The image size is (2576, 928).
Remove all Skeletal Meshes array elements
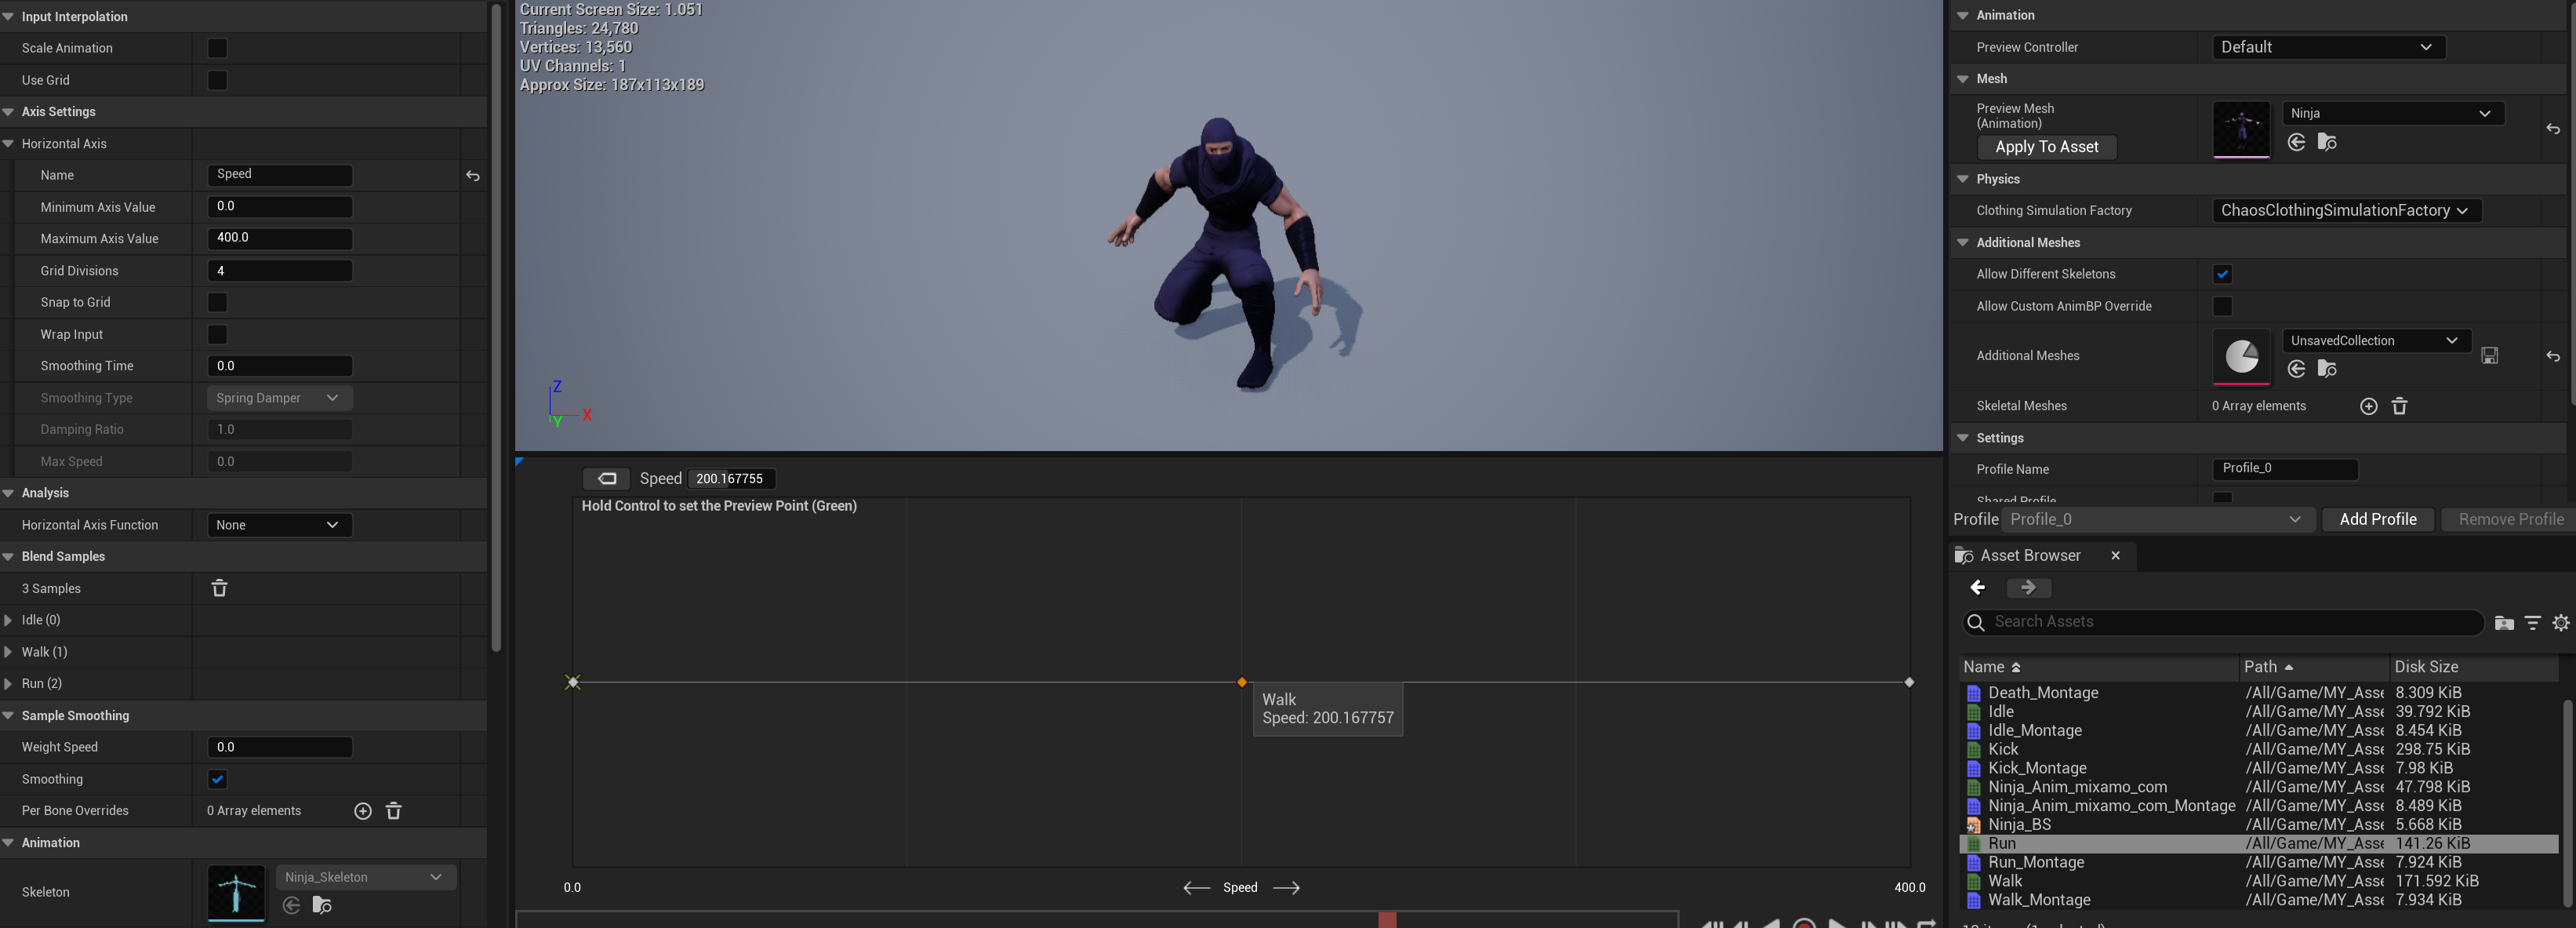click(x=2399, y=406)
